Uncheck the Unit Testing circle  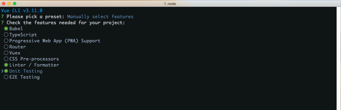pos(6,71)
